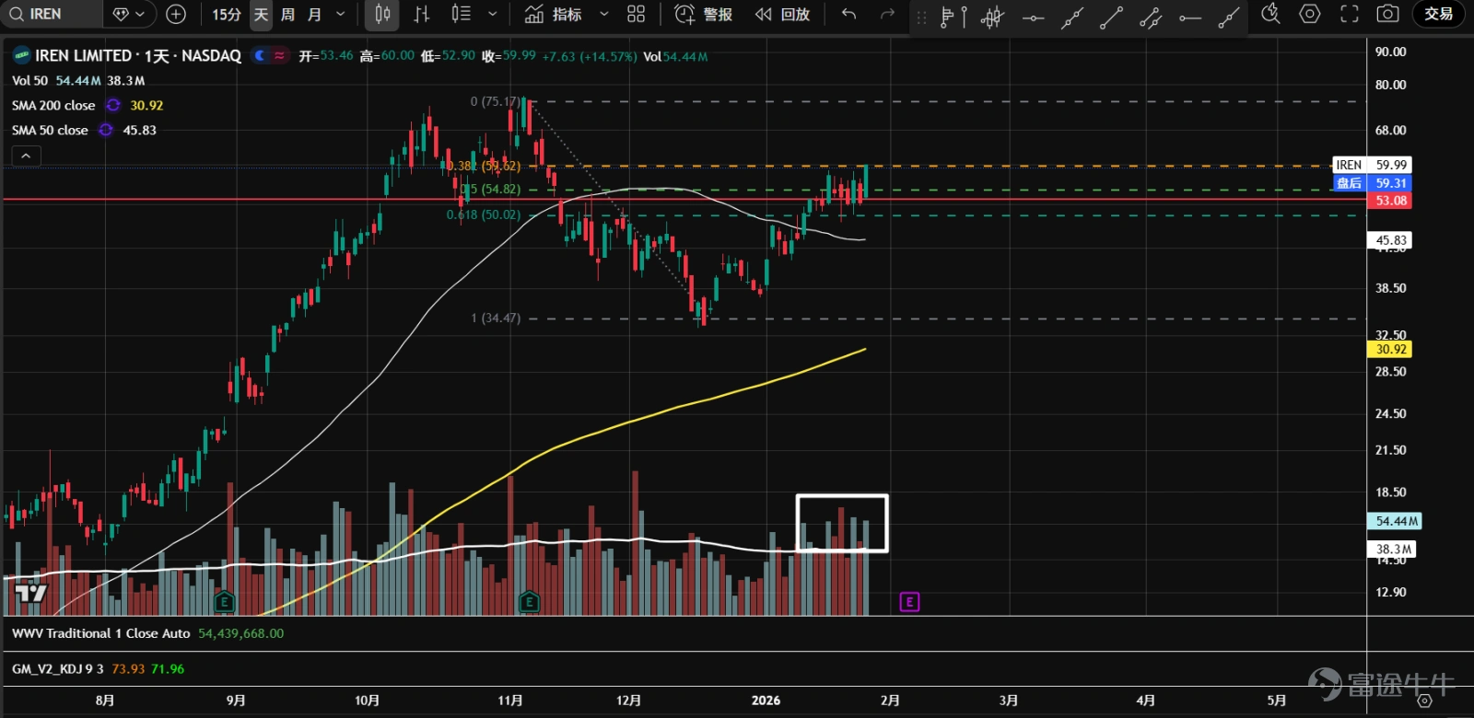
Task: Open time axis settings gear icon
Action: (x=1425, y=701)
